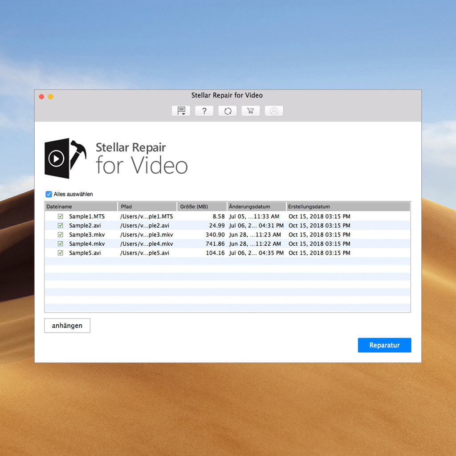Sort by the Größe (MB) column header
This screenshot has height=456, width=456.
tap(202, 207)
